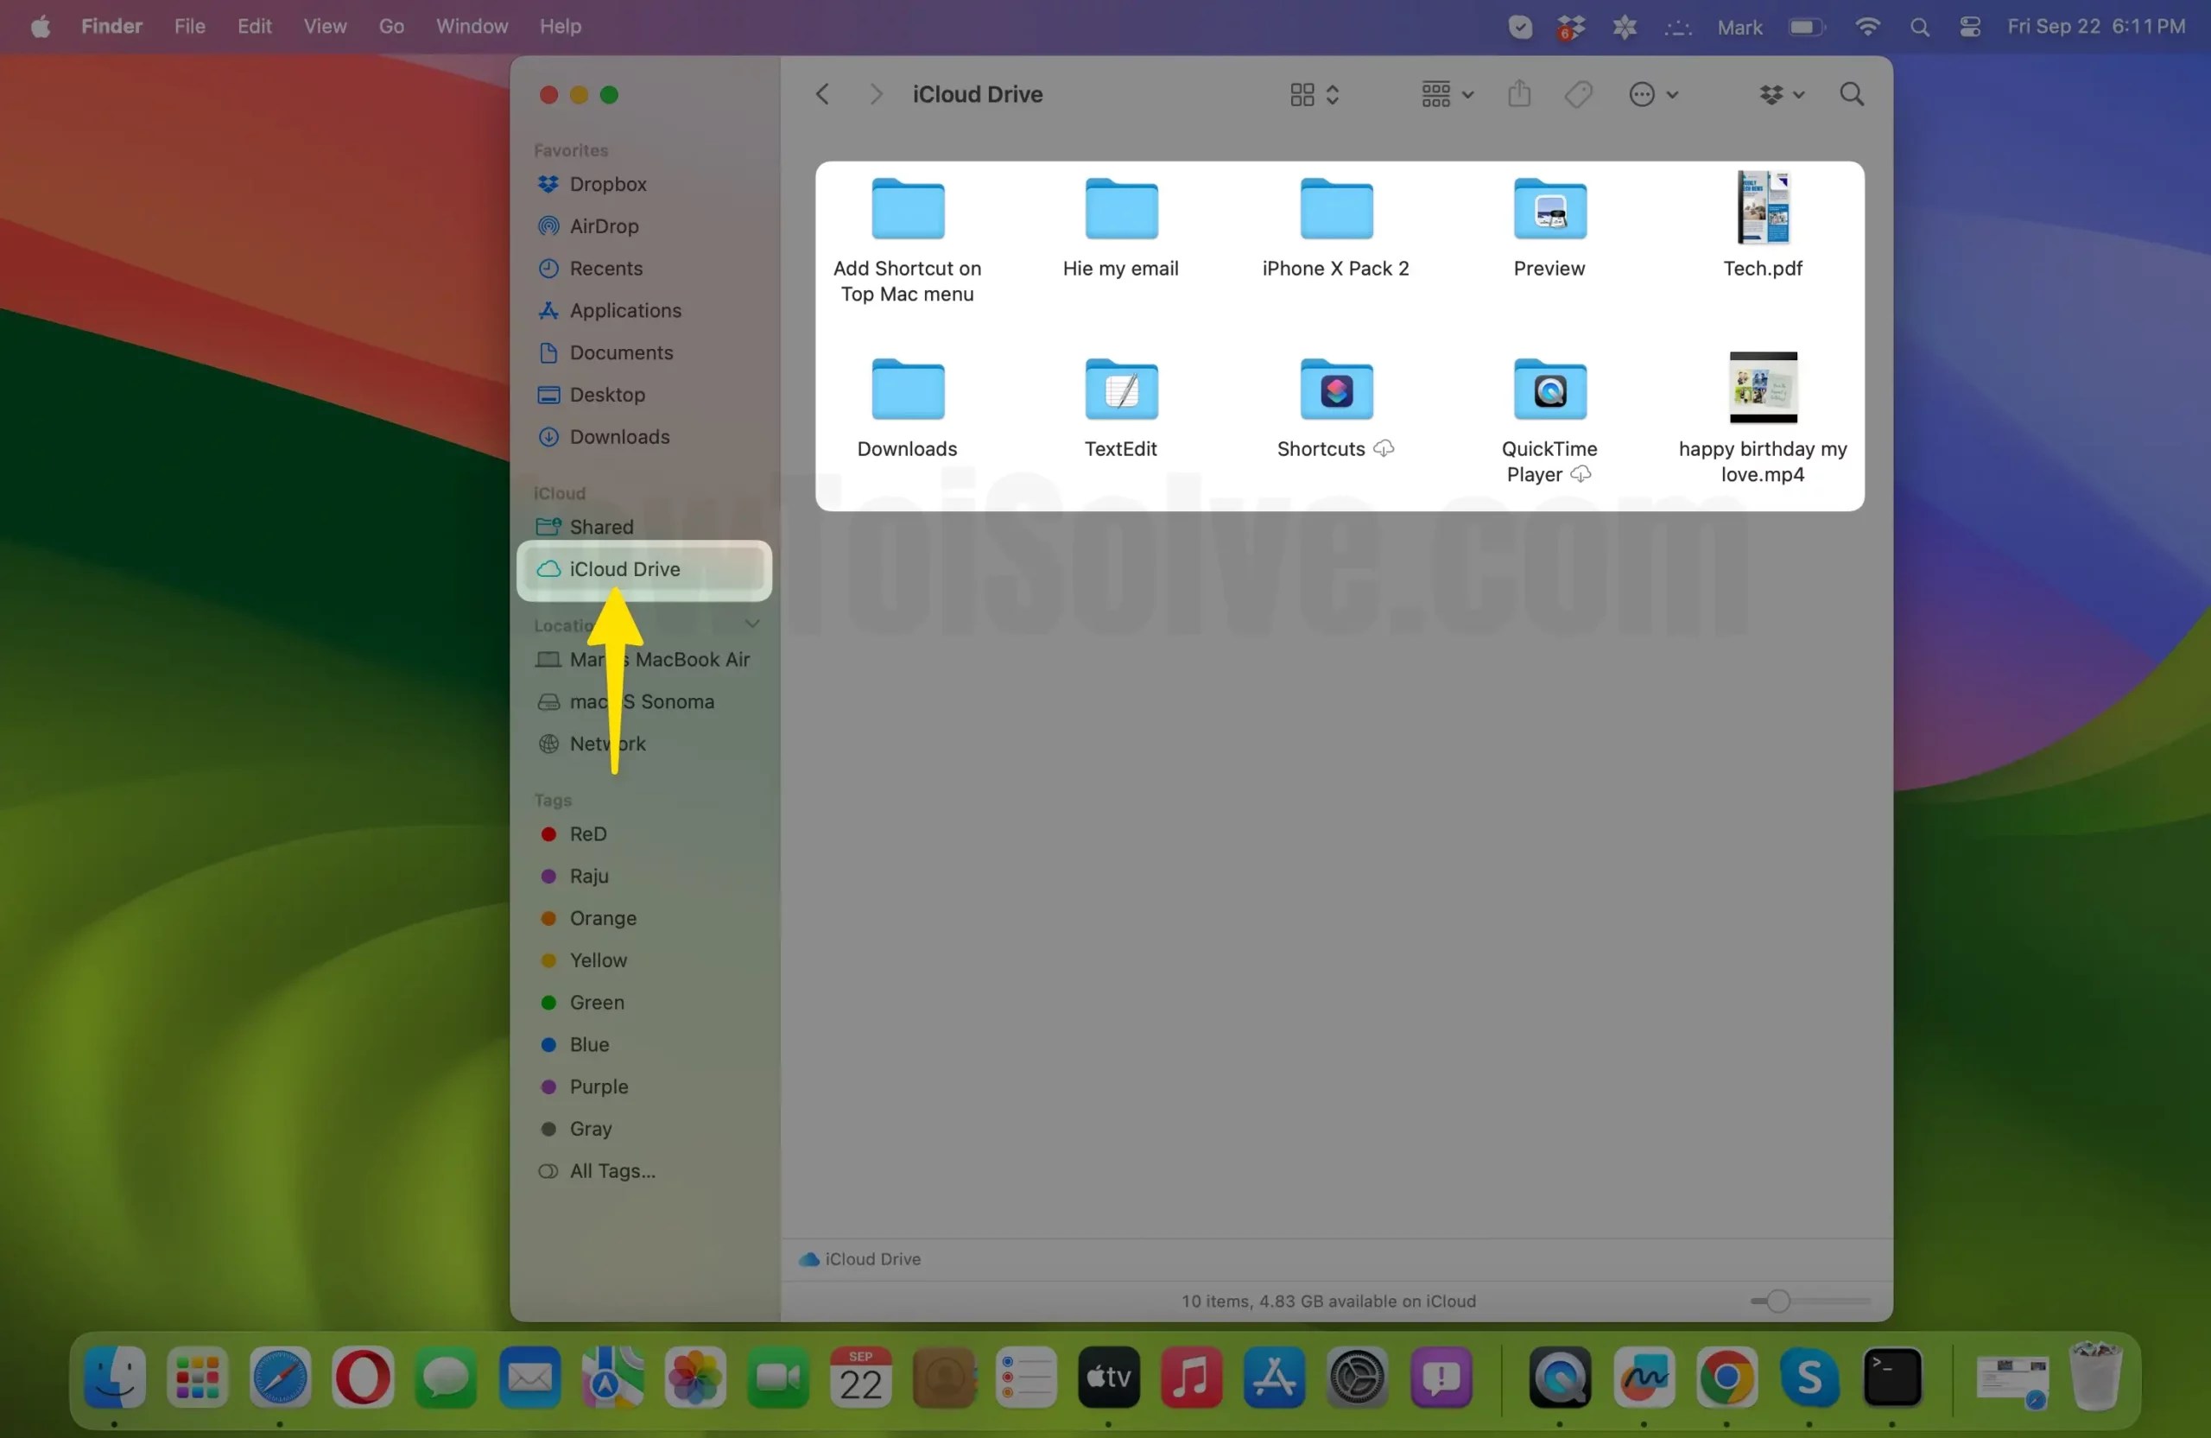Open Safari from the Dock

(x=280, y=1378)
